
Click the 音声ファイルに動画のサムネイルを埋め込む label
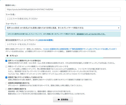(x=25, y=61)
